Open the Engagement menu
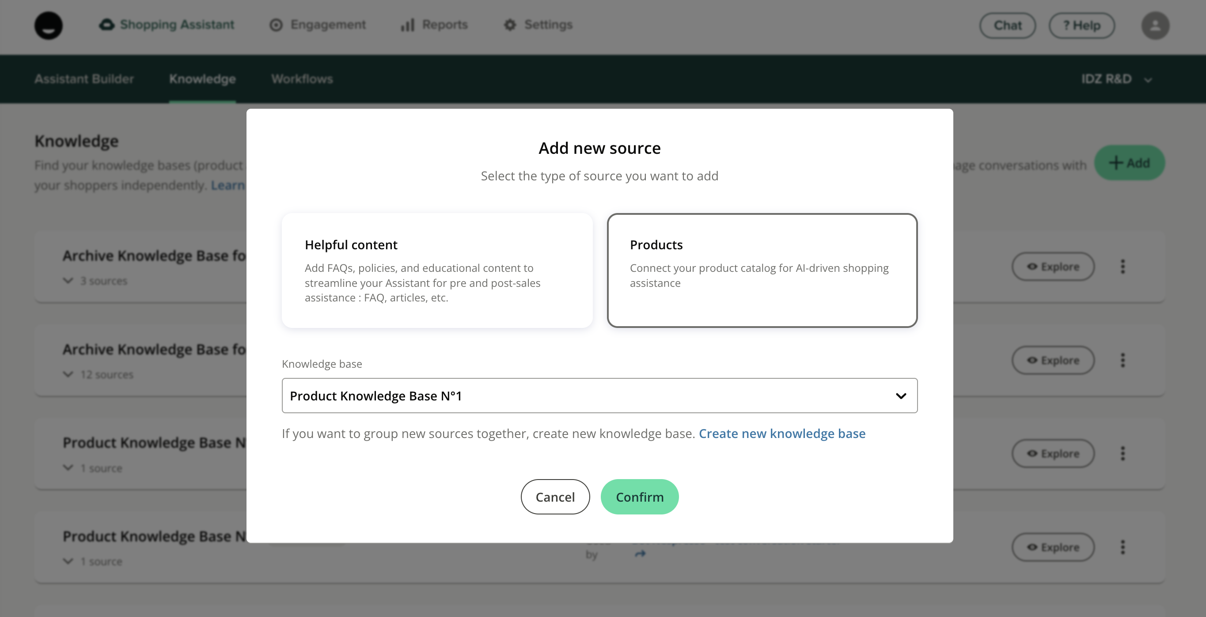 [318, 25]
